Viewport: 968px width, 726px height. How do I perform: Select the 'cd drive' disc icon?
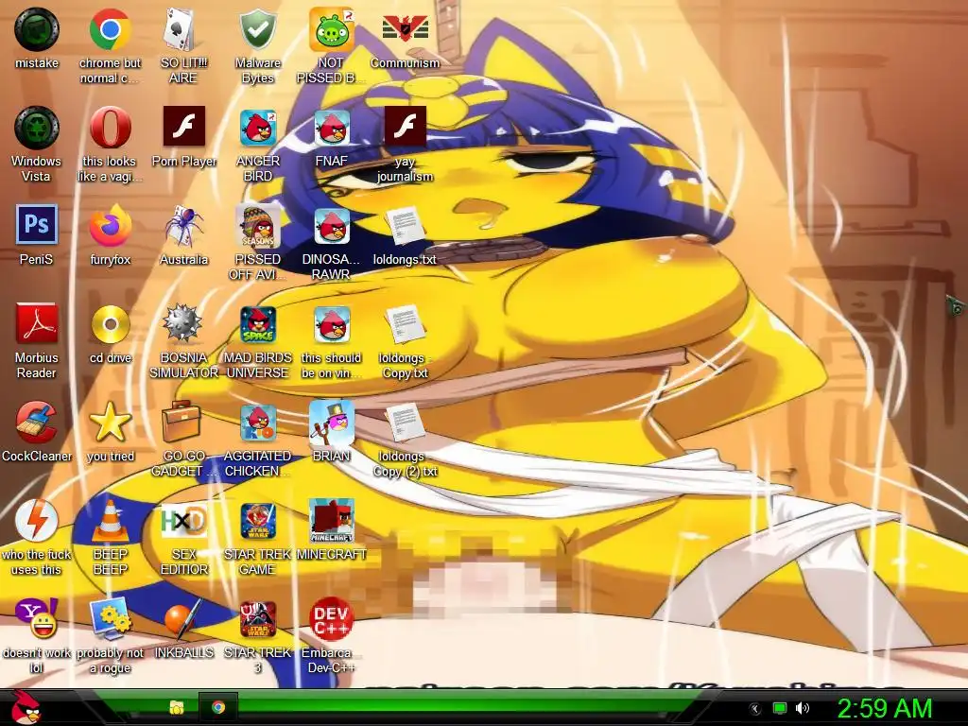tap(110, 324)
